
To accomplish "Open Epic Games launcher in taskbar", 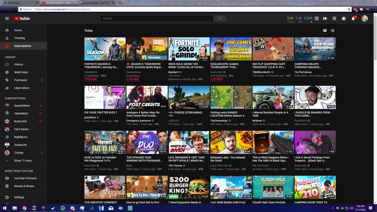I will tap(43, 208).
